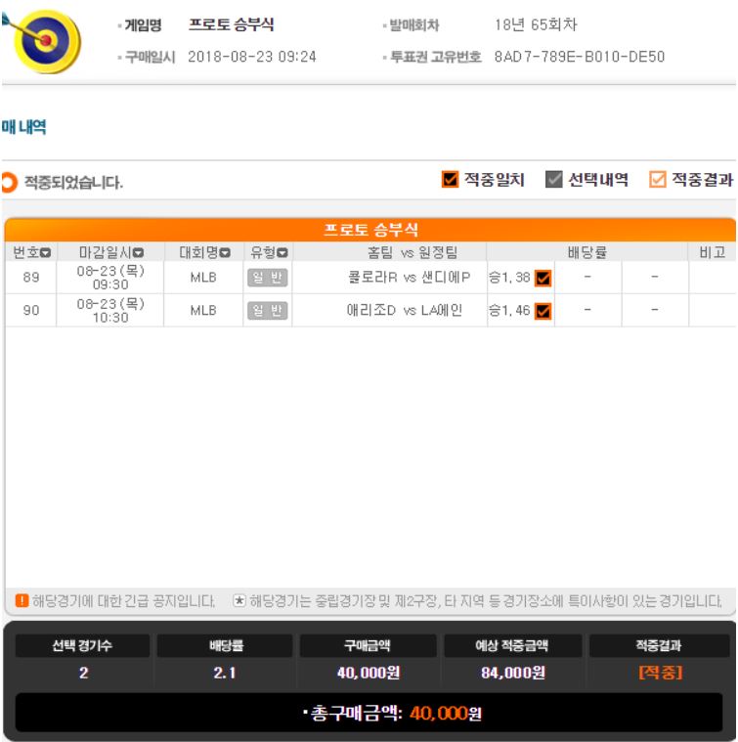Click the [적중] result link
Screen dimensions: 738x742
(x=661, y=673)
